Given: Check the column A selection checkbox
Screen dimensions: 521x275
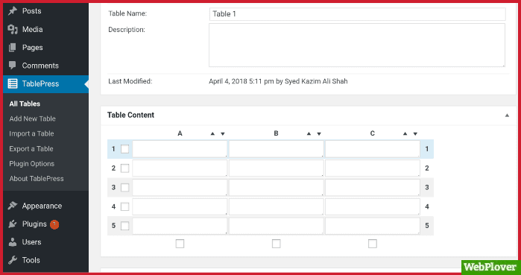Looking at the screenshot, I should (x=180, y=244).
